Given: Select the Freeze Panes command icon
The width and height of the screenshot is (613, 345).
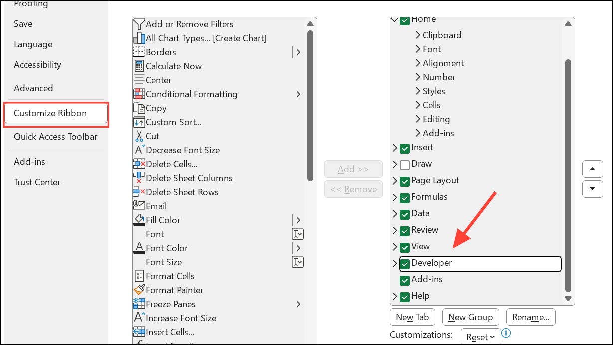Looking at the screenshot, I should coord(140,304).
